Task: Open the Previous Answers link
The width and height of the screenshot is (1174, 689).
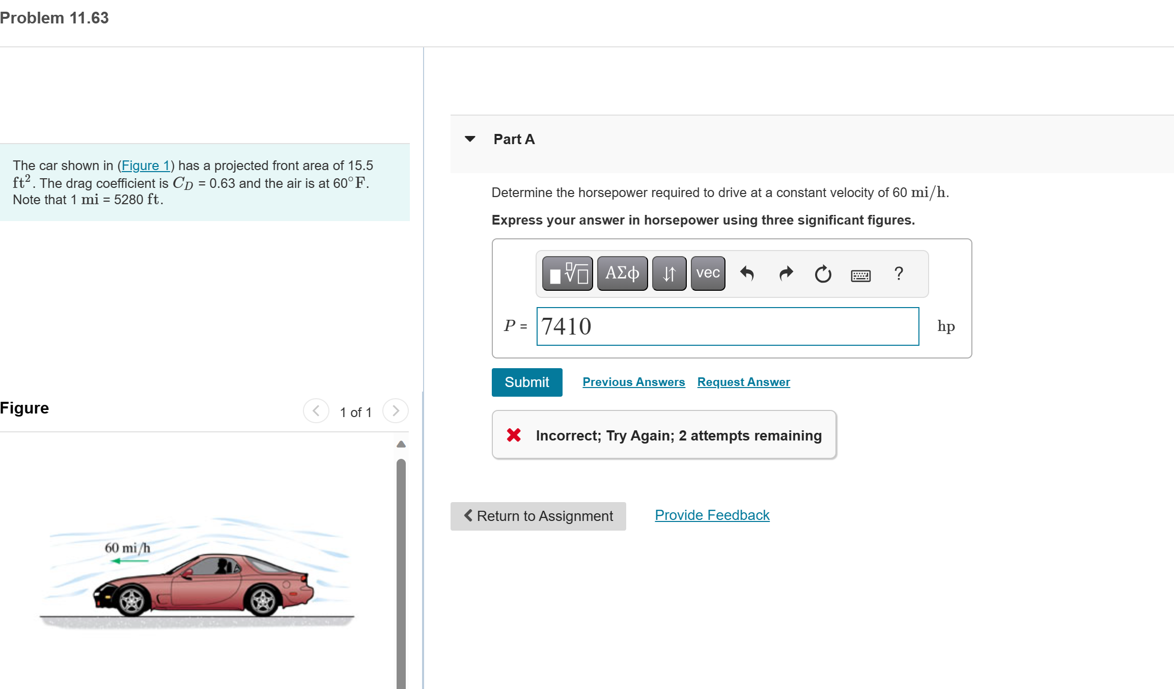Action: click(x=633, y=382)
